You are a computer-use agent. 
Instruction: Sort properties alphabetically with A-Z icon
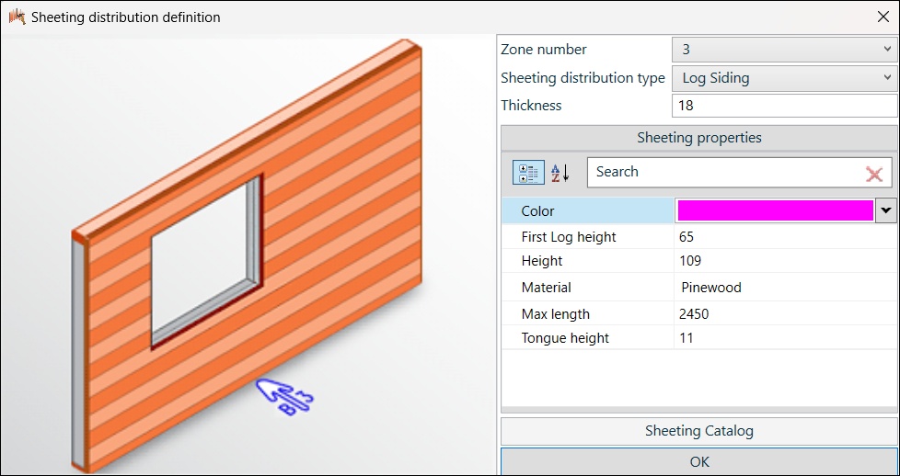(560, 173)
